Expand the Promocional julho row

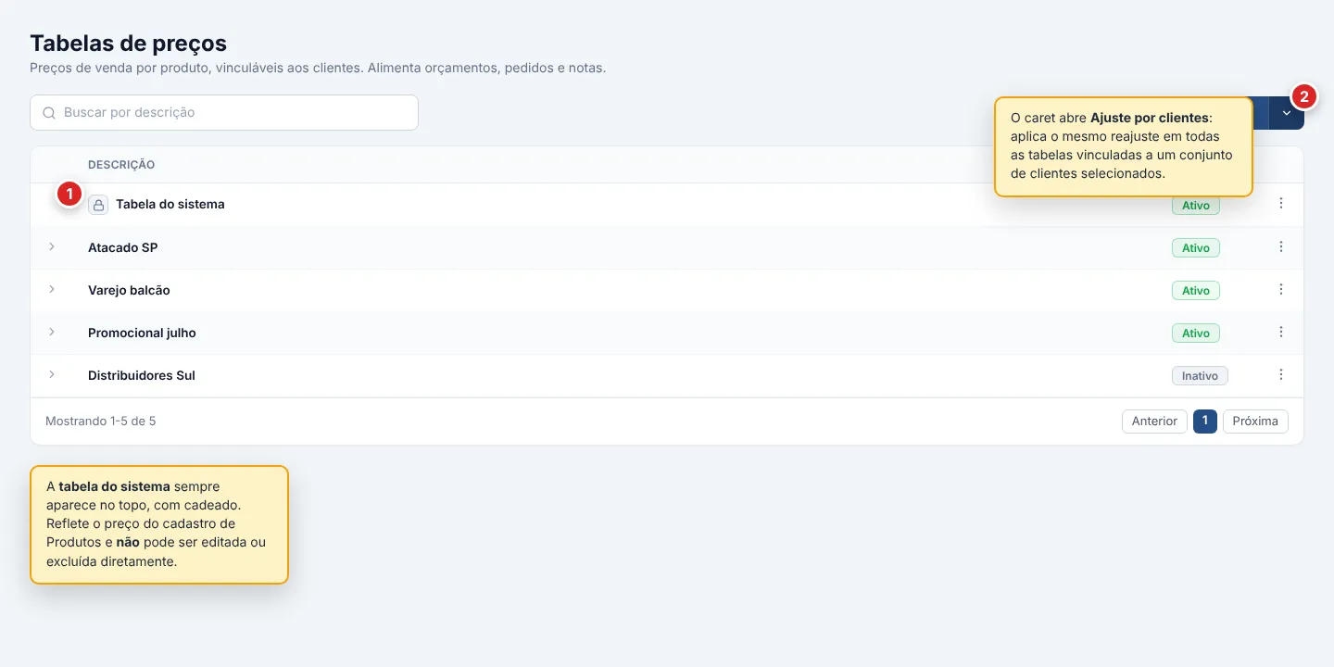(52, 332)
